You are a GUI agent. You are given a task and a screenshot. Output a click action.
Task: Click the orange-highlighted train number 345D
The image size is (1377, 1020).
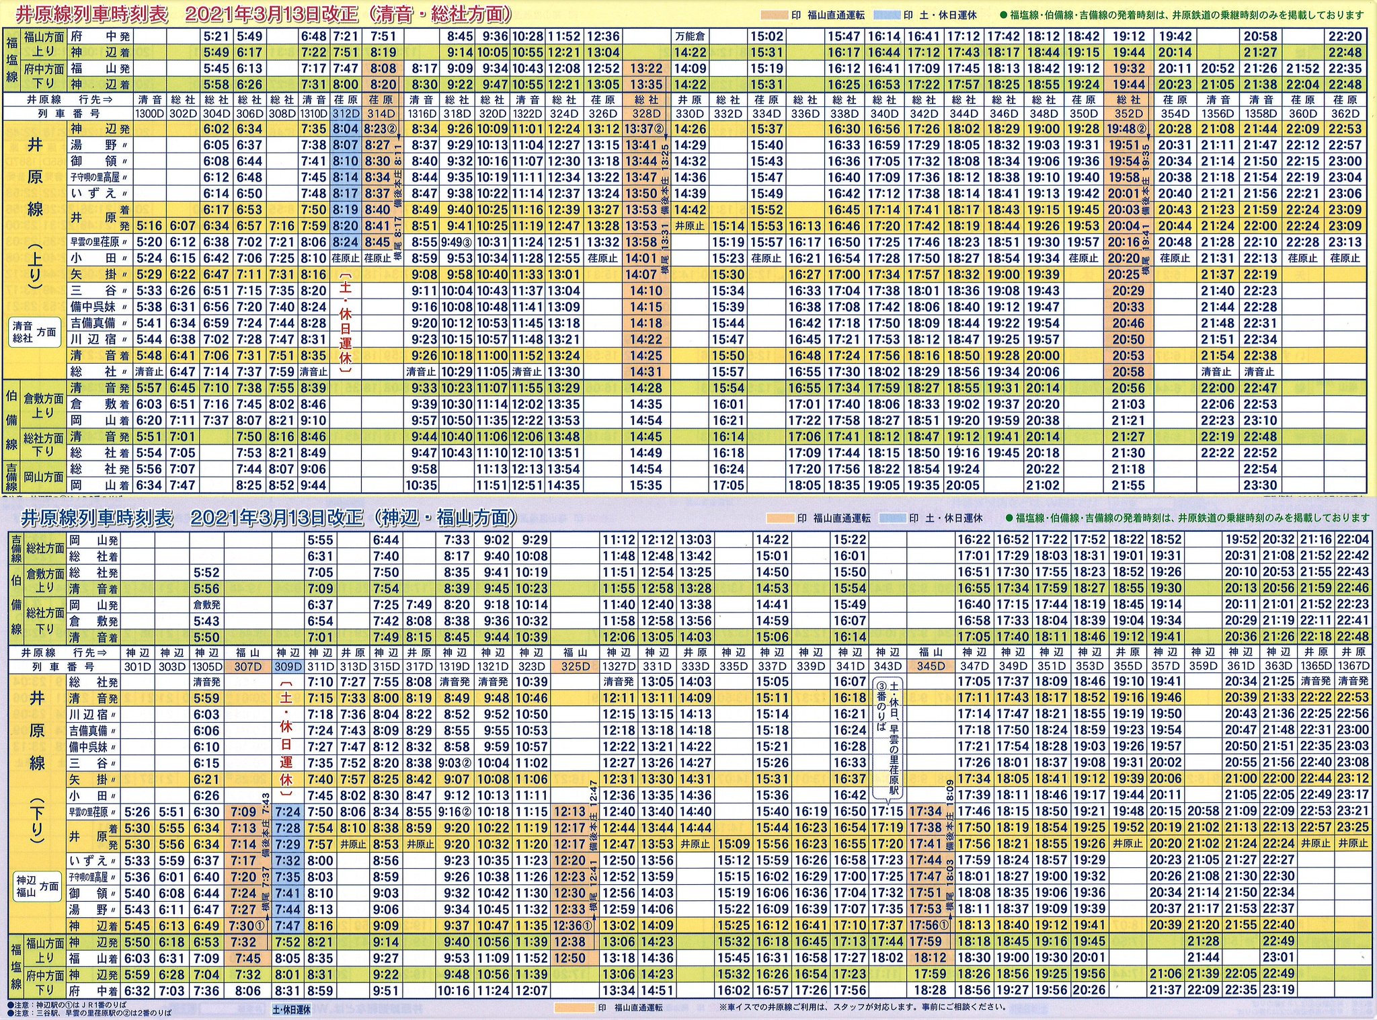pos(931,666)
